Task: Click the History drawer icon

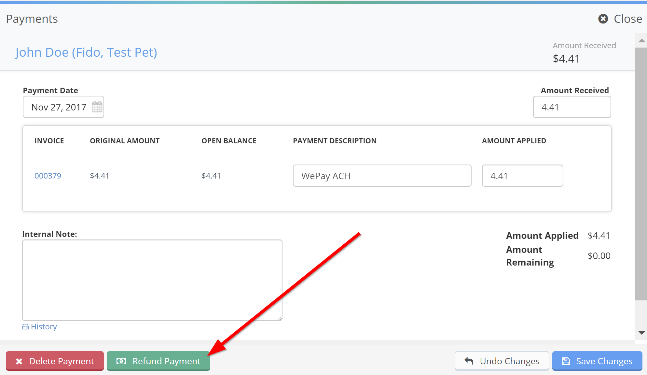Action: pos(25,327)
